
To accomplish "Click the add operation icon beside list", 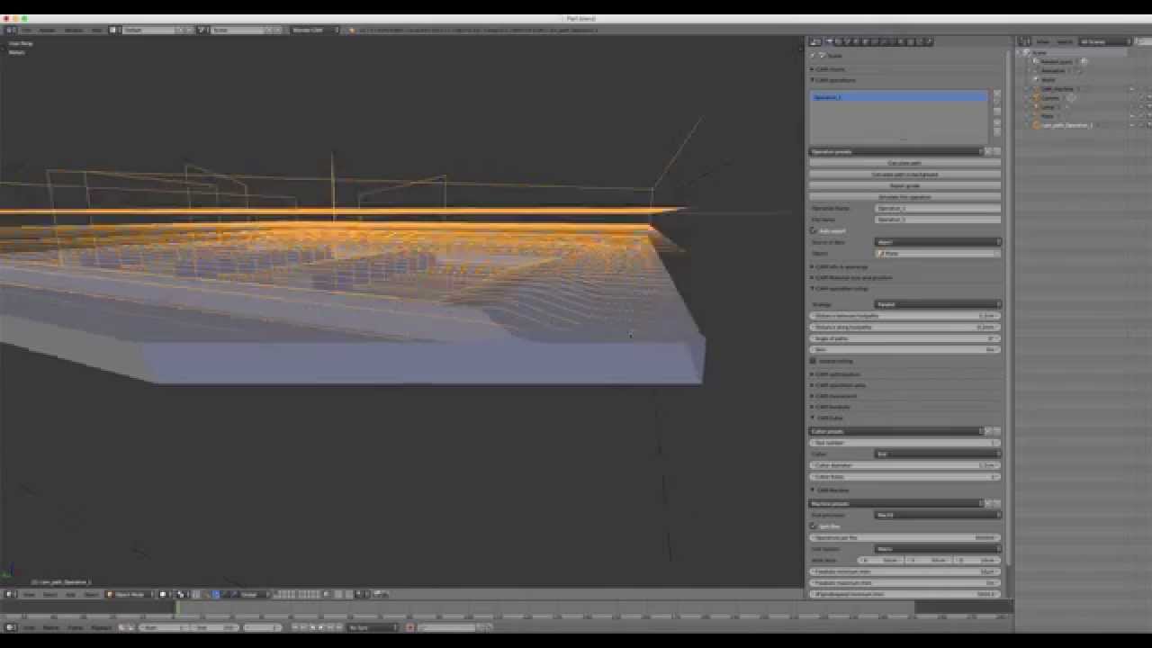I will tap(996, 94).
